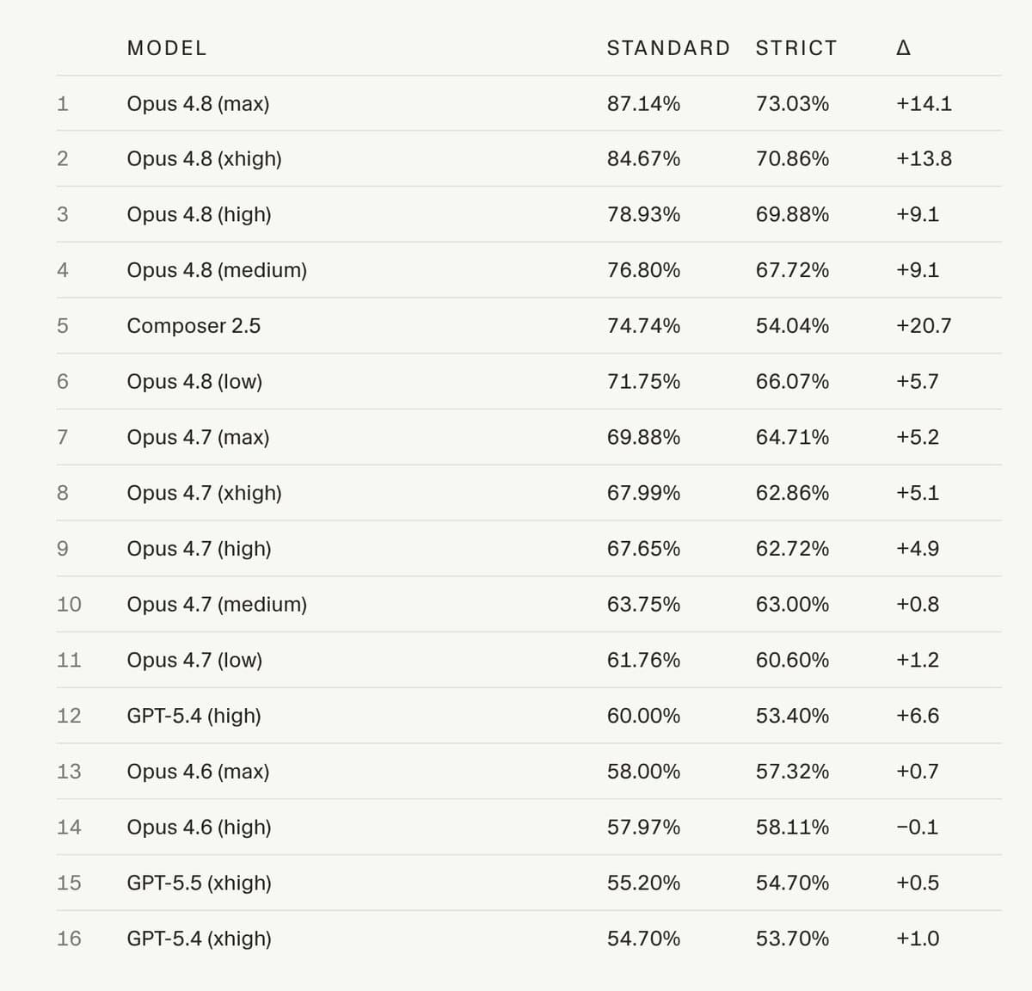Select the Opus 4.7 (max) model name
This screenshot has height=991, width=1032.
[198, 438]
